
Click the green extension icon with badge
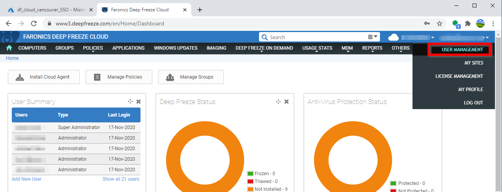[x=456, y=24]
